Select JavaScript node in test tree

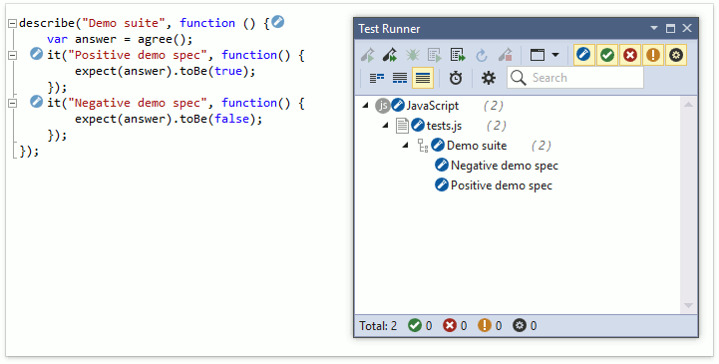click(433, 106)
